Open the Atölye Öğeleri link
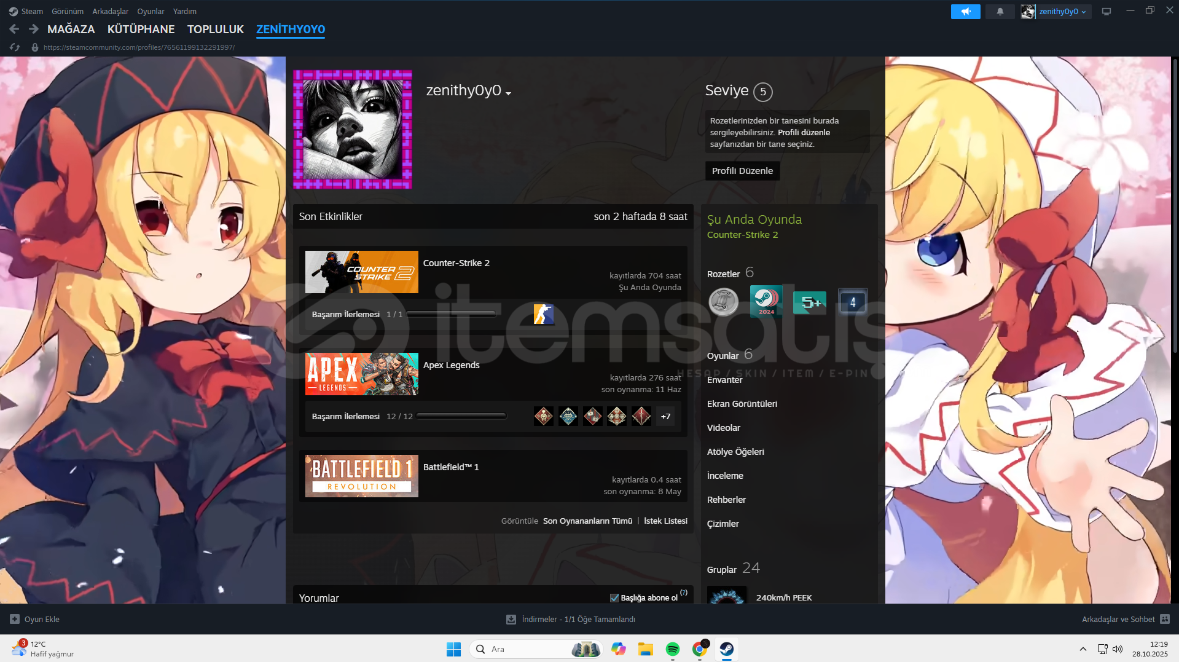 coord(735,452)
